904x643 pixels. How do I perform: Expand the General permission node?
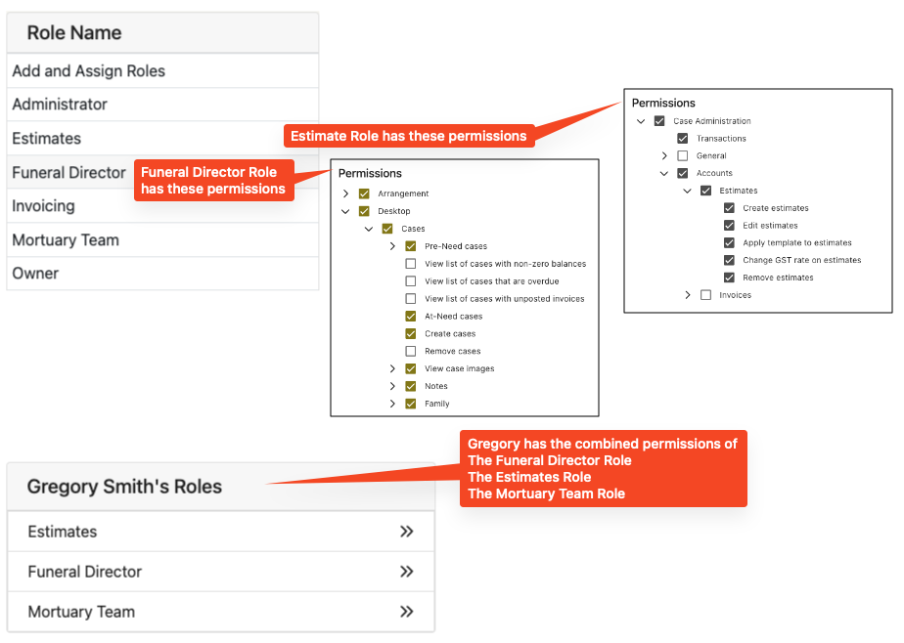(664, 155)
